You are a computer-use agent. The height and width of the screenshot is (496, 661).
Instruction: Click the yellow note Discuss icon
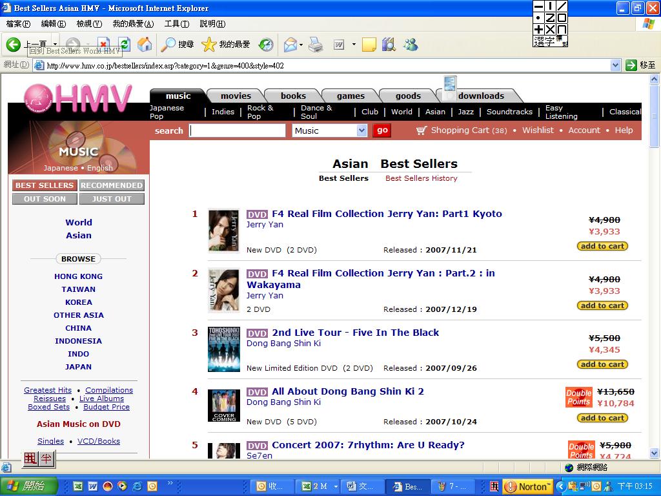click(369, 45)
